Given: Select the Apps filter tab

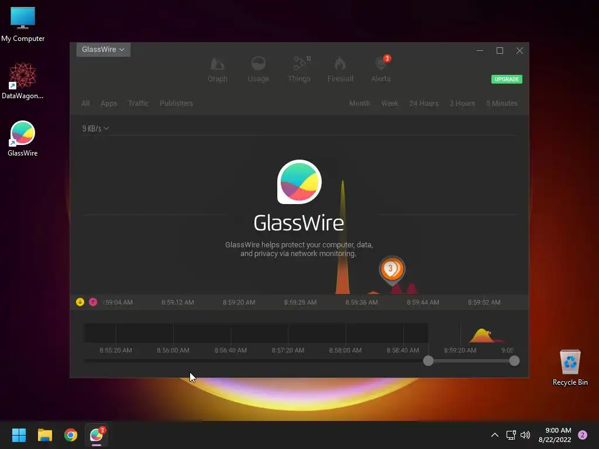Looking at the screenshot, I should [108, 103].
